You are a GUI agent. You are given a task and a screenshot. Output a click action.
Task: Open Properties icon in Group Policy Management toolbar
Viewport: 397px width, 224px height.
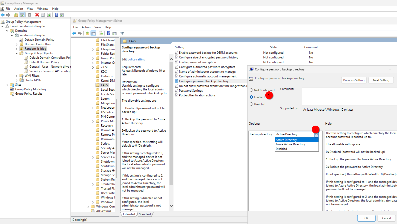click(43, 15)
